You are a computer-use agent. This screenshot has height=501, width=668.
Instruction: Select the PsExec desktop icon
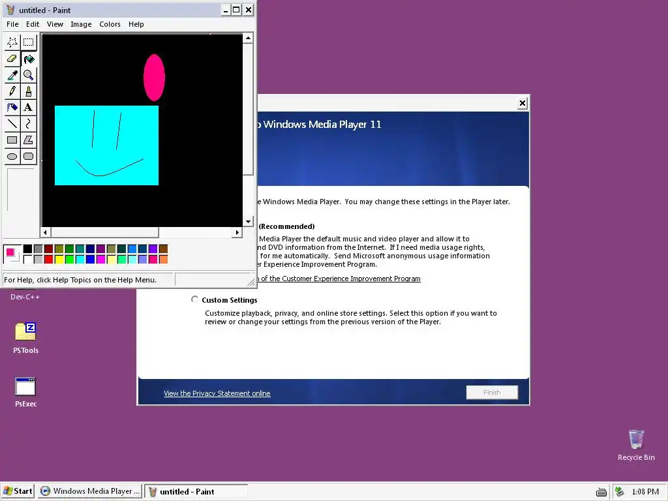point(25,386)
